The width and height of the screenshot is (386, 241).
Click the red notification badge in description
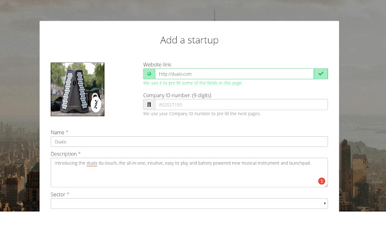[321, 181]
